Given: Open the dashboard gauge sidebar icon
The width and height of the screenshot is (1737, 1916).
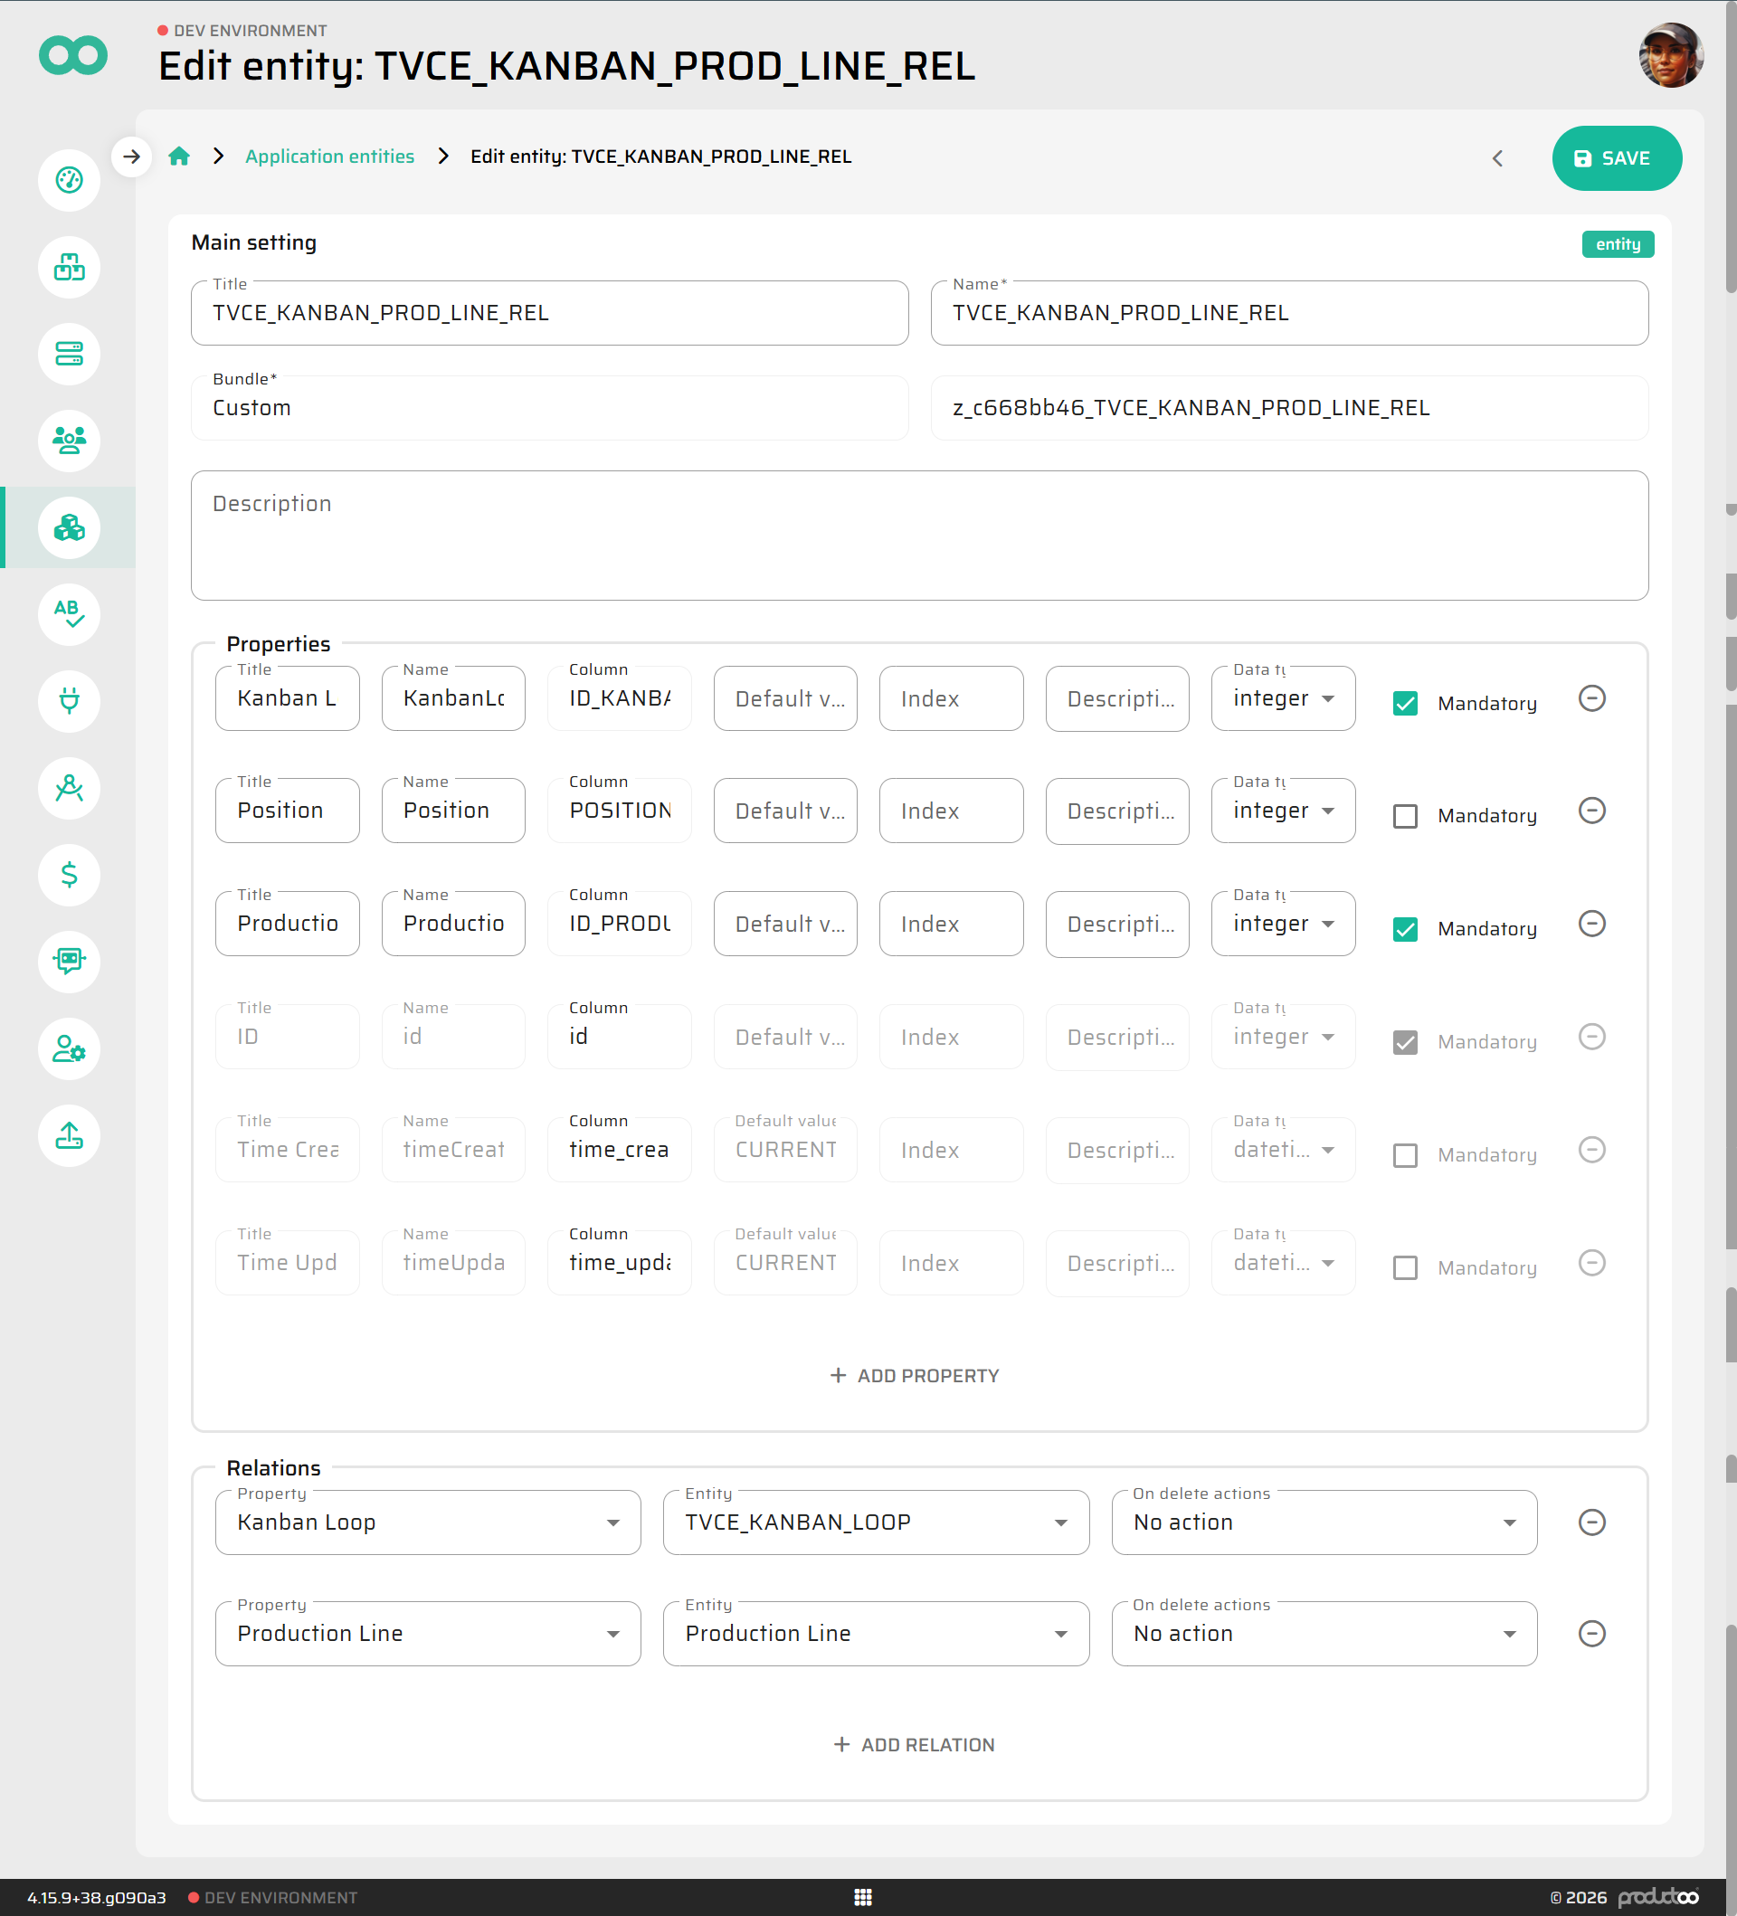Looking at the screenshot, I should point(70,181).
